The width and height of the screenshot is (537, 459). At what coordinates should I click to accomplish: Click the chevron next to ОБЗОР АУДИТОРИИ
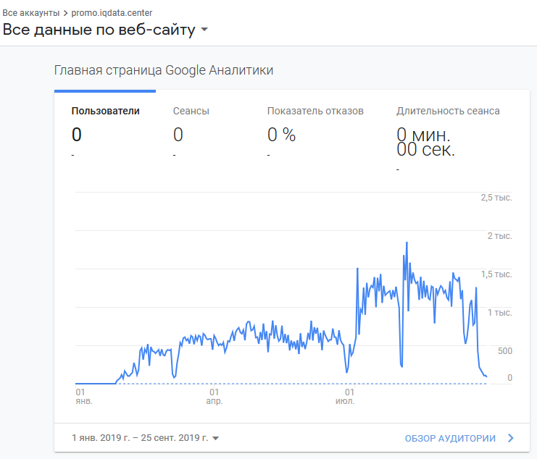(511, 438)
